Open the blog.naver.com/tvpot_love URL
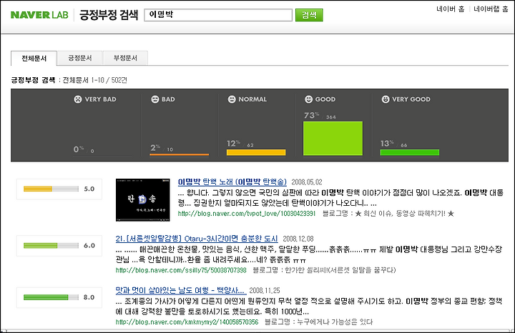 click(x=247, y=214)
